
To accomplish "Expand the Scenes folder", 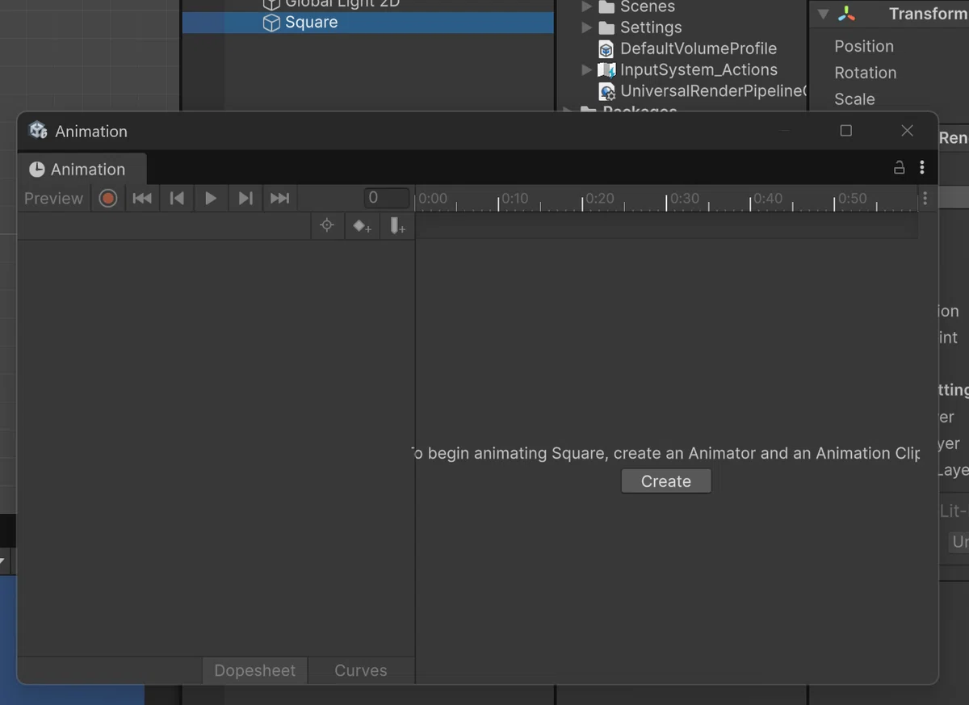I will coord(587,6).
